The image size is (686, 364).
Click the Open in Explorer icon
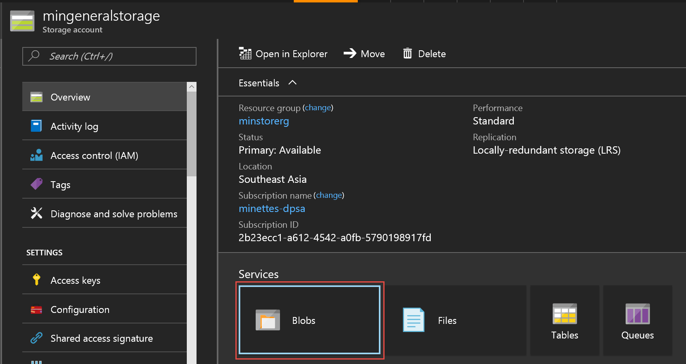click(x=245, y=54)
